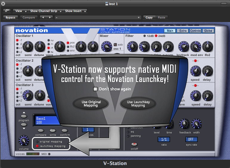
Task: Switch to the Extra tab
Action: tap(183, 31)
